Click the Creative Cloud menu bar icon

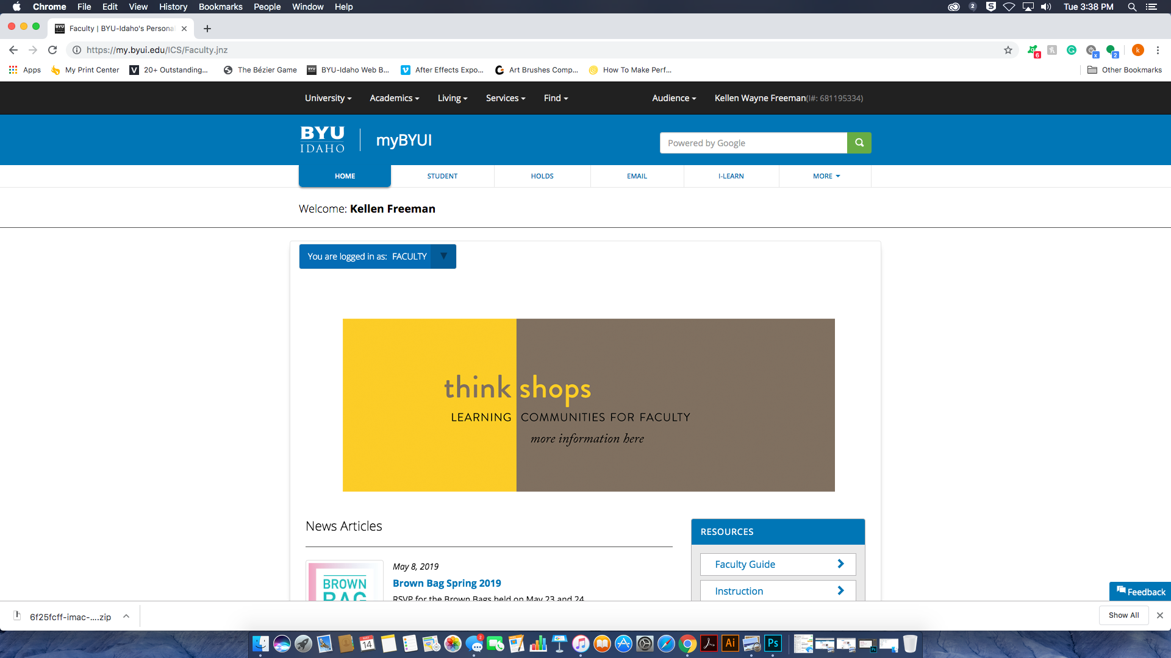954,7
